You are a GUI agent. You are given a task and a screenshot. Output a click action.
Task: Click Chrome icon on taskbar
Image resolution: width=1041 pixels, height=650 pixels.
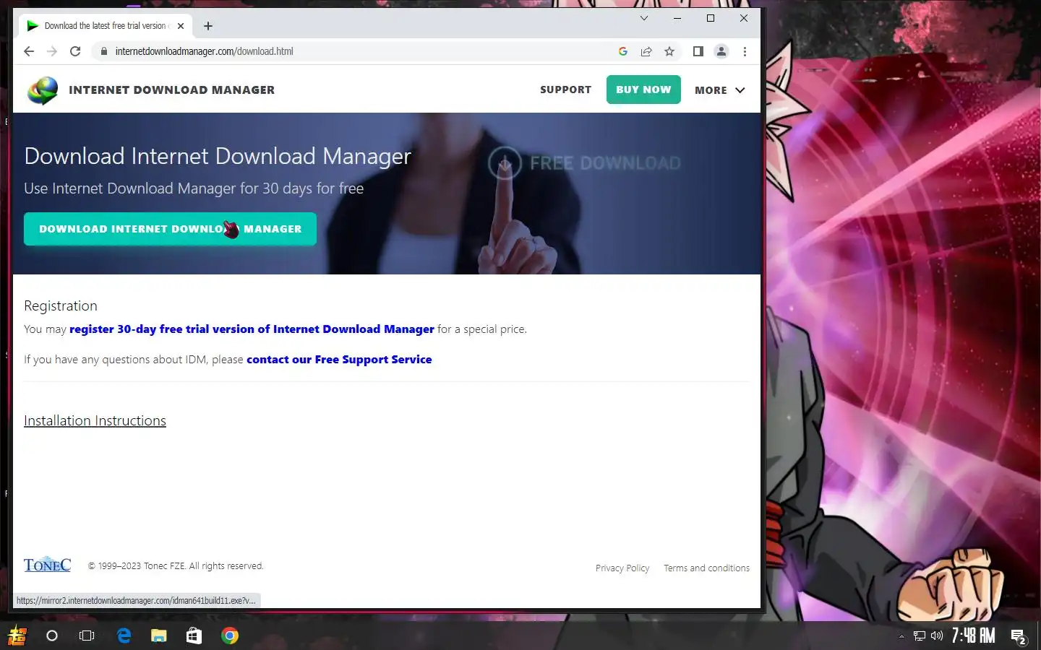(x=230, y=636)
